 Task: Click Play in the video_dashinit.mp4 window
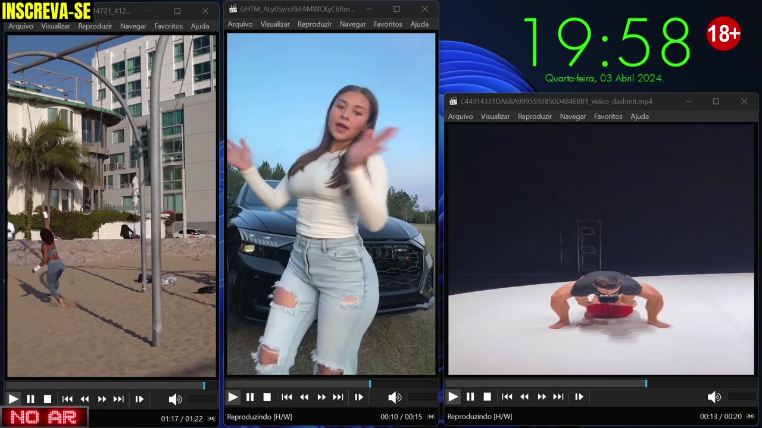453,396
